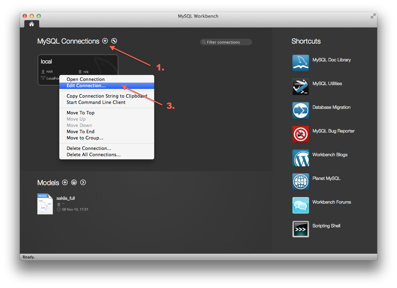The height and width of the screenshot is (288, 397).
Task: Click the Ready. status bar text
Action: (x=29, y=257)
